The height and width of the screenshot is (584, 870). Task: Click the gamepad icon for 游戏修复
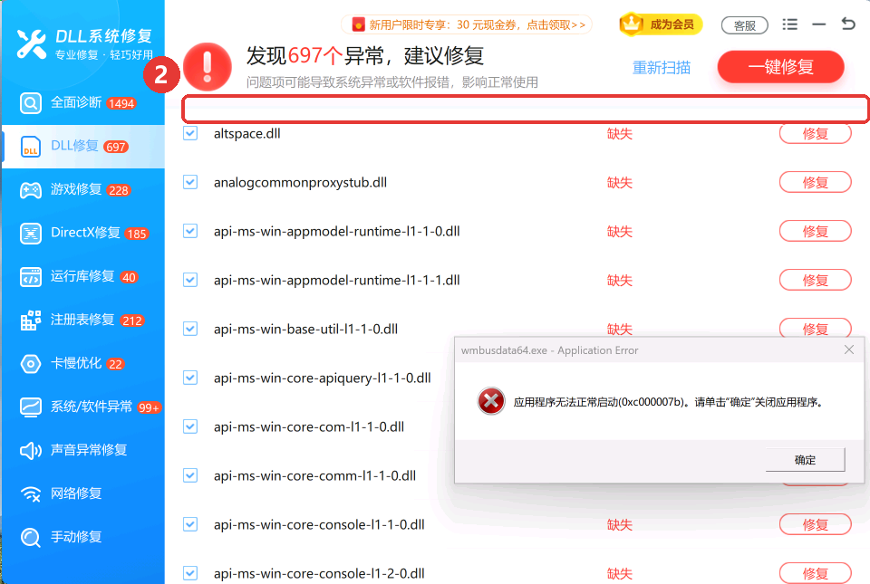31,190
